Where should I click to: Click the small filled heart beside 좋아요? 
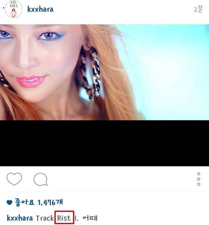pyautogui.click(x=9, y=203)
